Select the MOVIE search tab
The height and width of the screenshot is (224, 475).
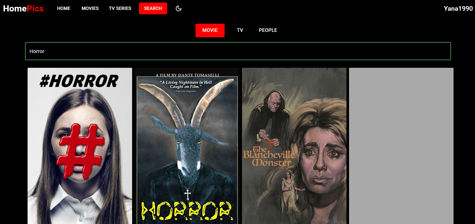click(210, 30)
